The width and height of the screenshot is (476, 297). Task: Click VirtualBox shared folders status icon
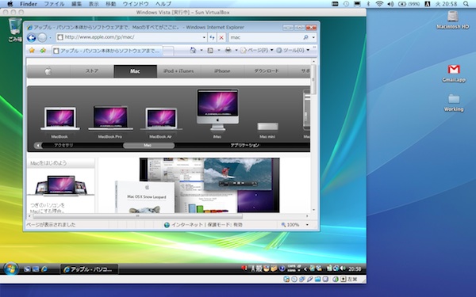pos(317,279)
